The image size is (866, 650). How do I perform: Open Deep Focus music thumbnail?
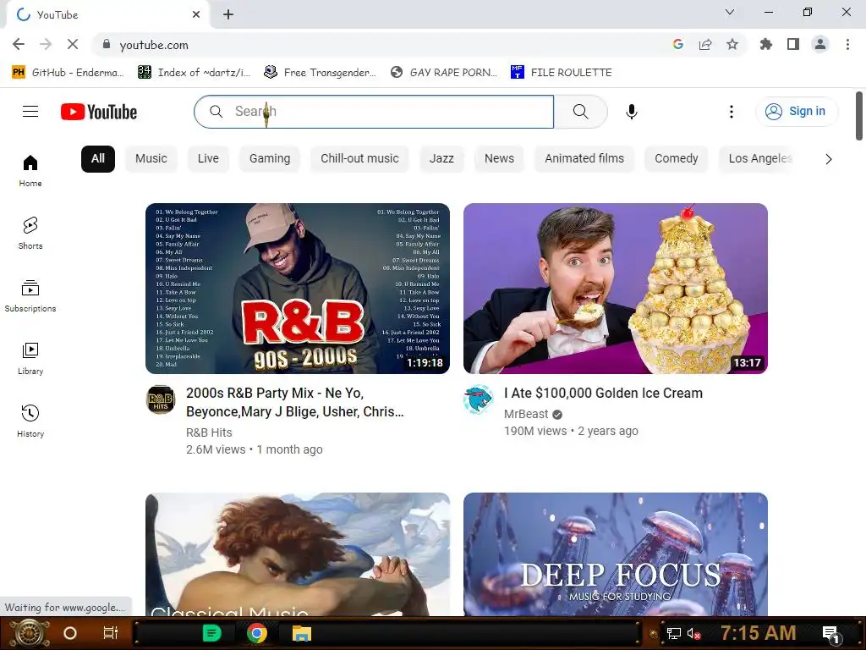coord(616,554)
